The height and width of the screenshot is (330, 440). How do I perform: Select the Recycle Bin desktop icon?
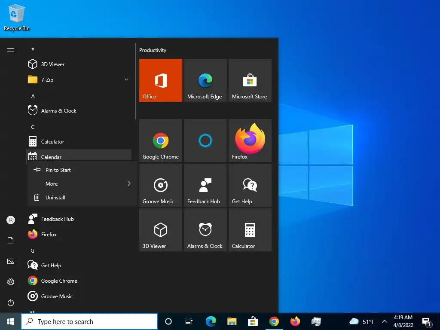[x=17, y=18]
